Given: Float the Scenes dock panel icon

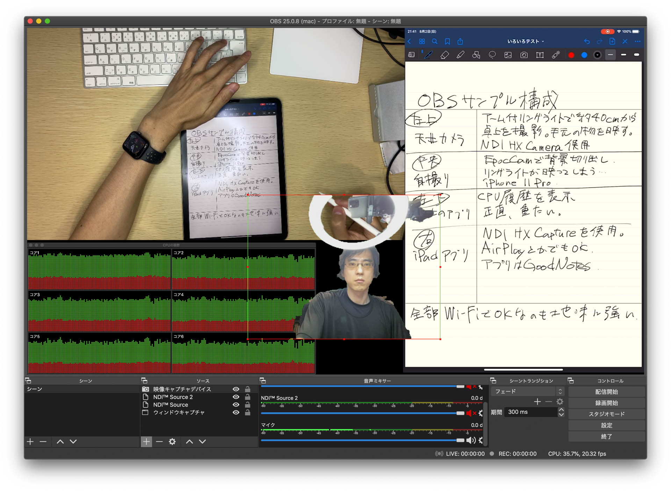Looking at the screenshot, I should click(x=28, y=380).
